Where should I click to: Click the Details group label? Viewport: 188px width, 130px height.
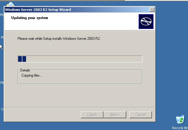pos(25,70)
